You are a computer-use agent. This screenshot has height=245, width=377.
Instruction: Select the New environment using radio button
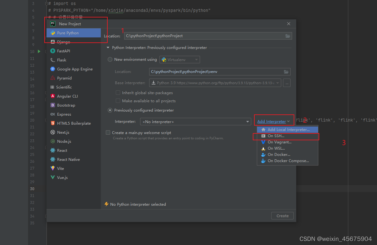click(x=110, y=60)
